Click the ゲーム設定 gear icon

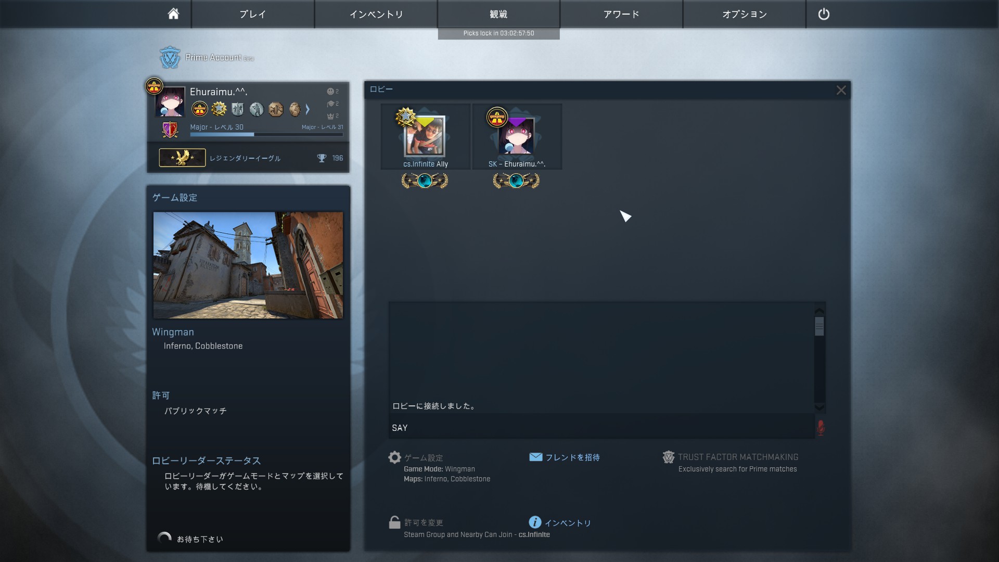click(395, 457)
